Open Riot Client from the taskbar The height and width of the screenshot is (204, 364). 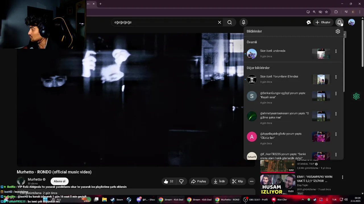[279, 199]
